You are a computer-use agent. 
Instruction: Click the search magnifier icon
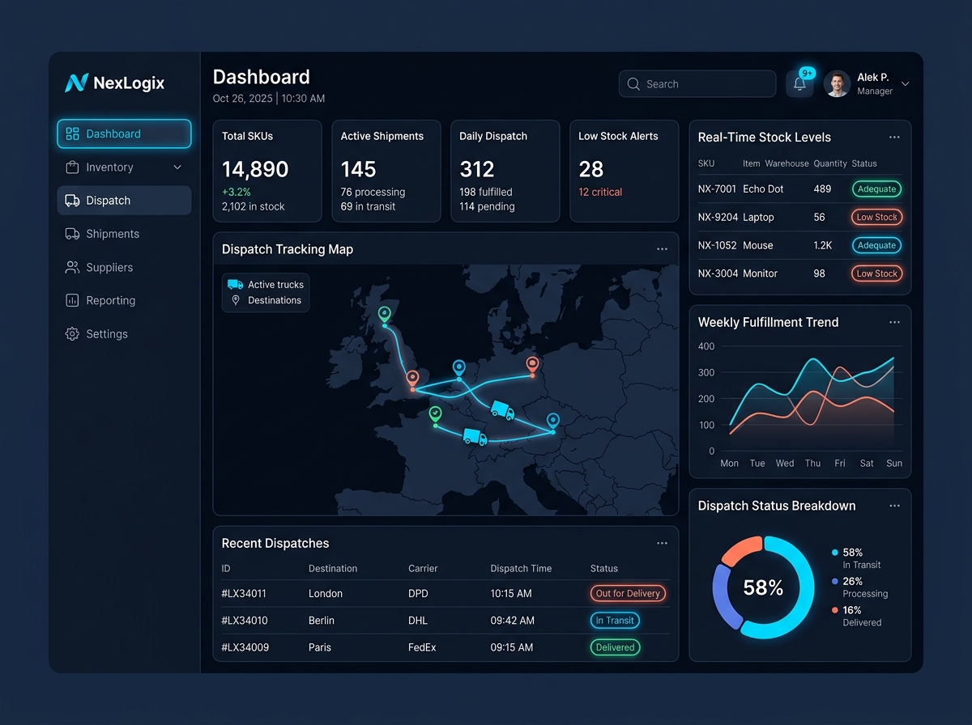click(x=633, y=84)
